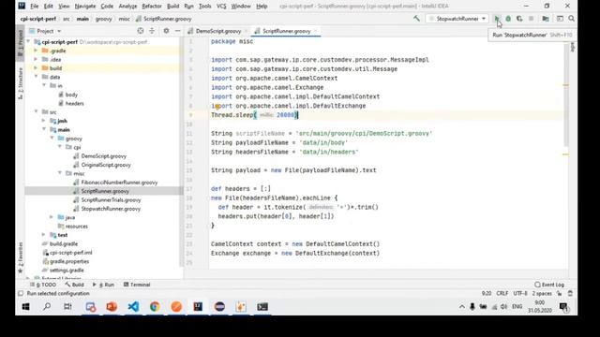Screen dimensions: 600x337
Task: Hide the Project panel with the minus icon
Action: 177,31
